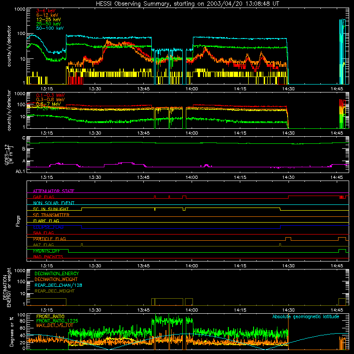Click the GOES-12 axis label

coord(9,154)
